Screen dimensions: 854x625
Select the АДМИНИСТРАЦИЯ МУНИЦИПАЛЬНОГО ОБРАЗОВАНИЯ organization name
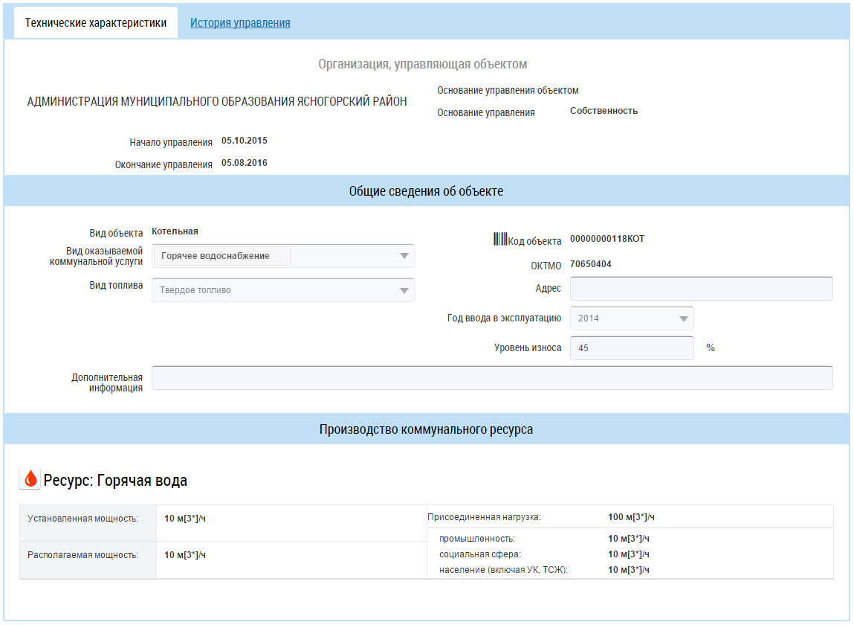pyautogui.click(x=217, y=102)
